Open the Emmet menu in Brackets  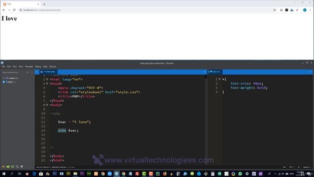(x=52, y=67)
